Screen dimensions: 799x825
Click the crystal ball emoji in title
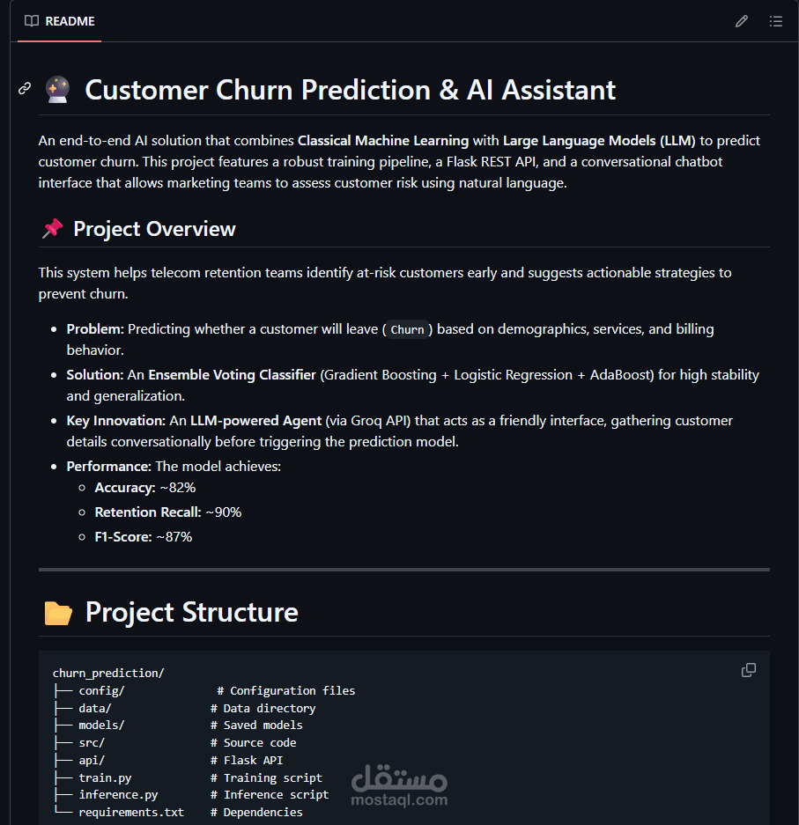(57, 90)
